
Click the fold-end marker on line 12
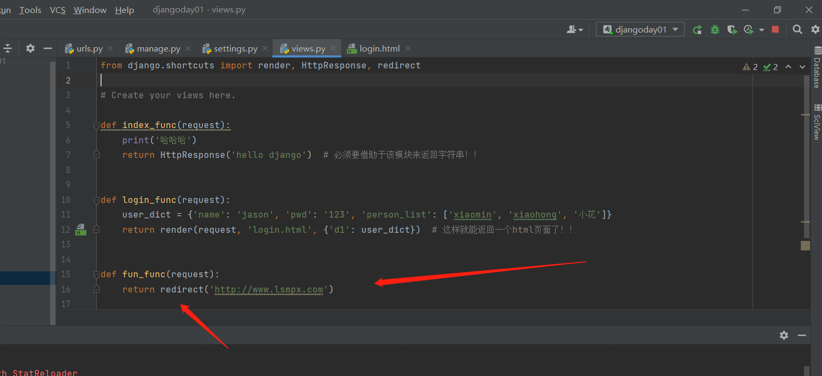pyautogui.click(x=97, y=230)
